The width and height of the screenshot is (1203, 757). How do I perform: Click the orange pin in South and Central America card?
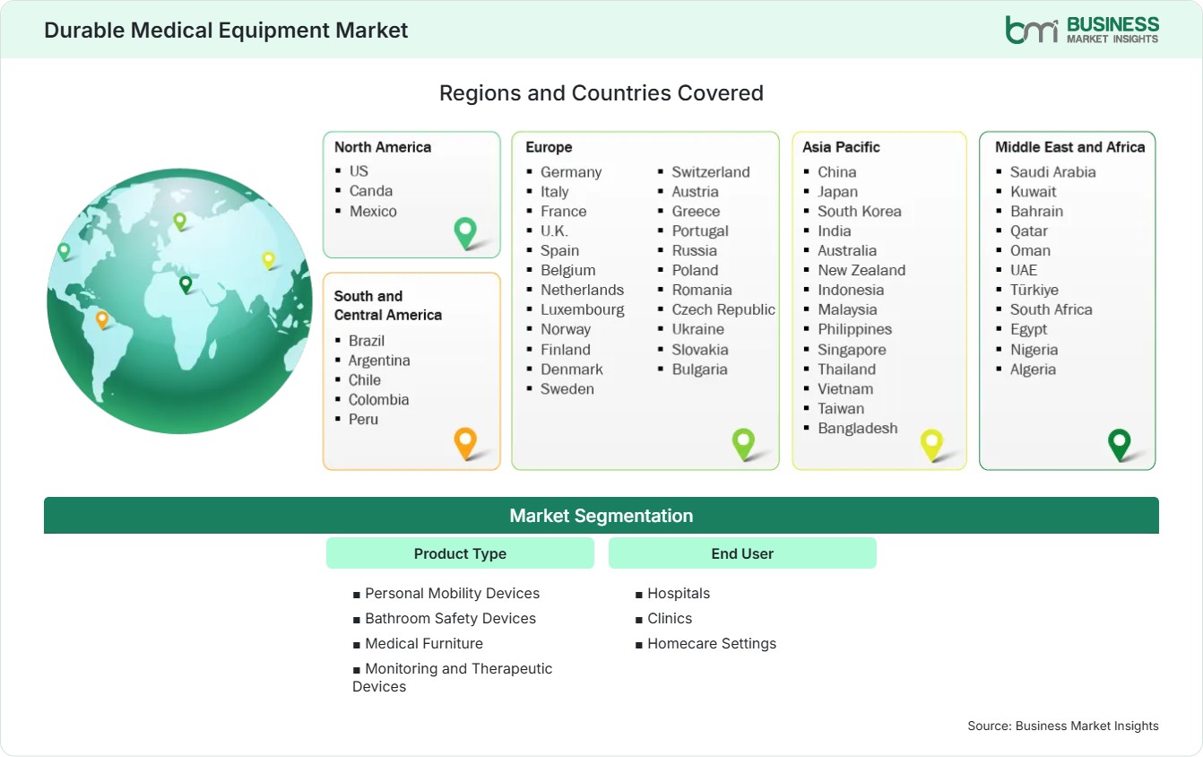465,443
